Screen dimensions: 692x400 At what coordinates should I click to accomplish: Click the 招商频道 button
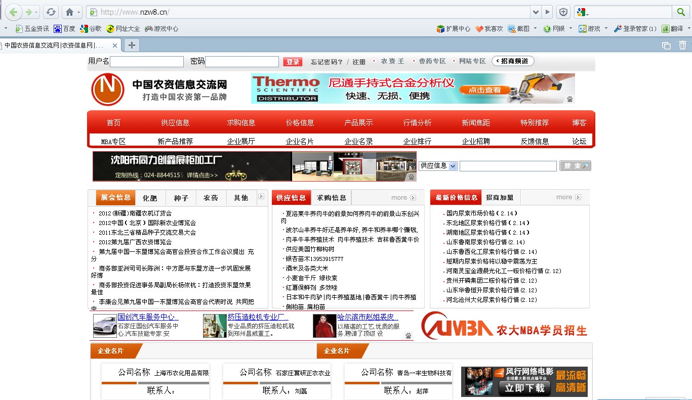[x=512, y=61]
